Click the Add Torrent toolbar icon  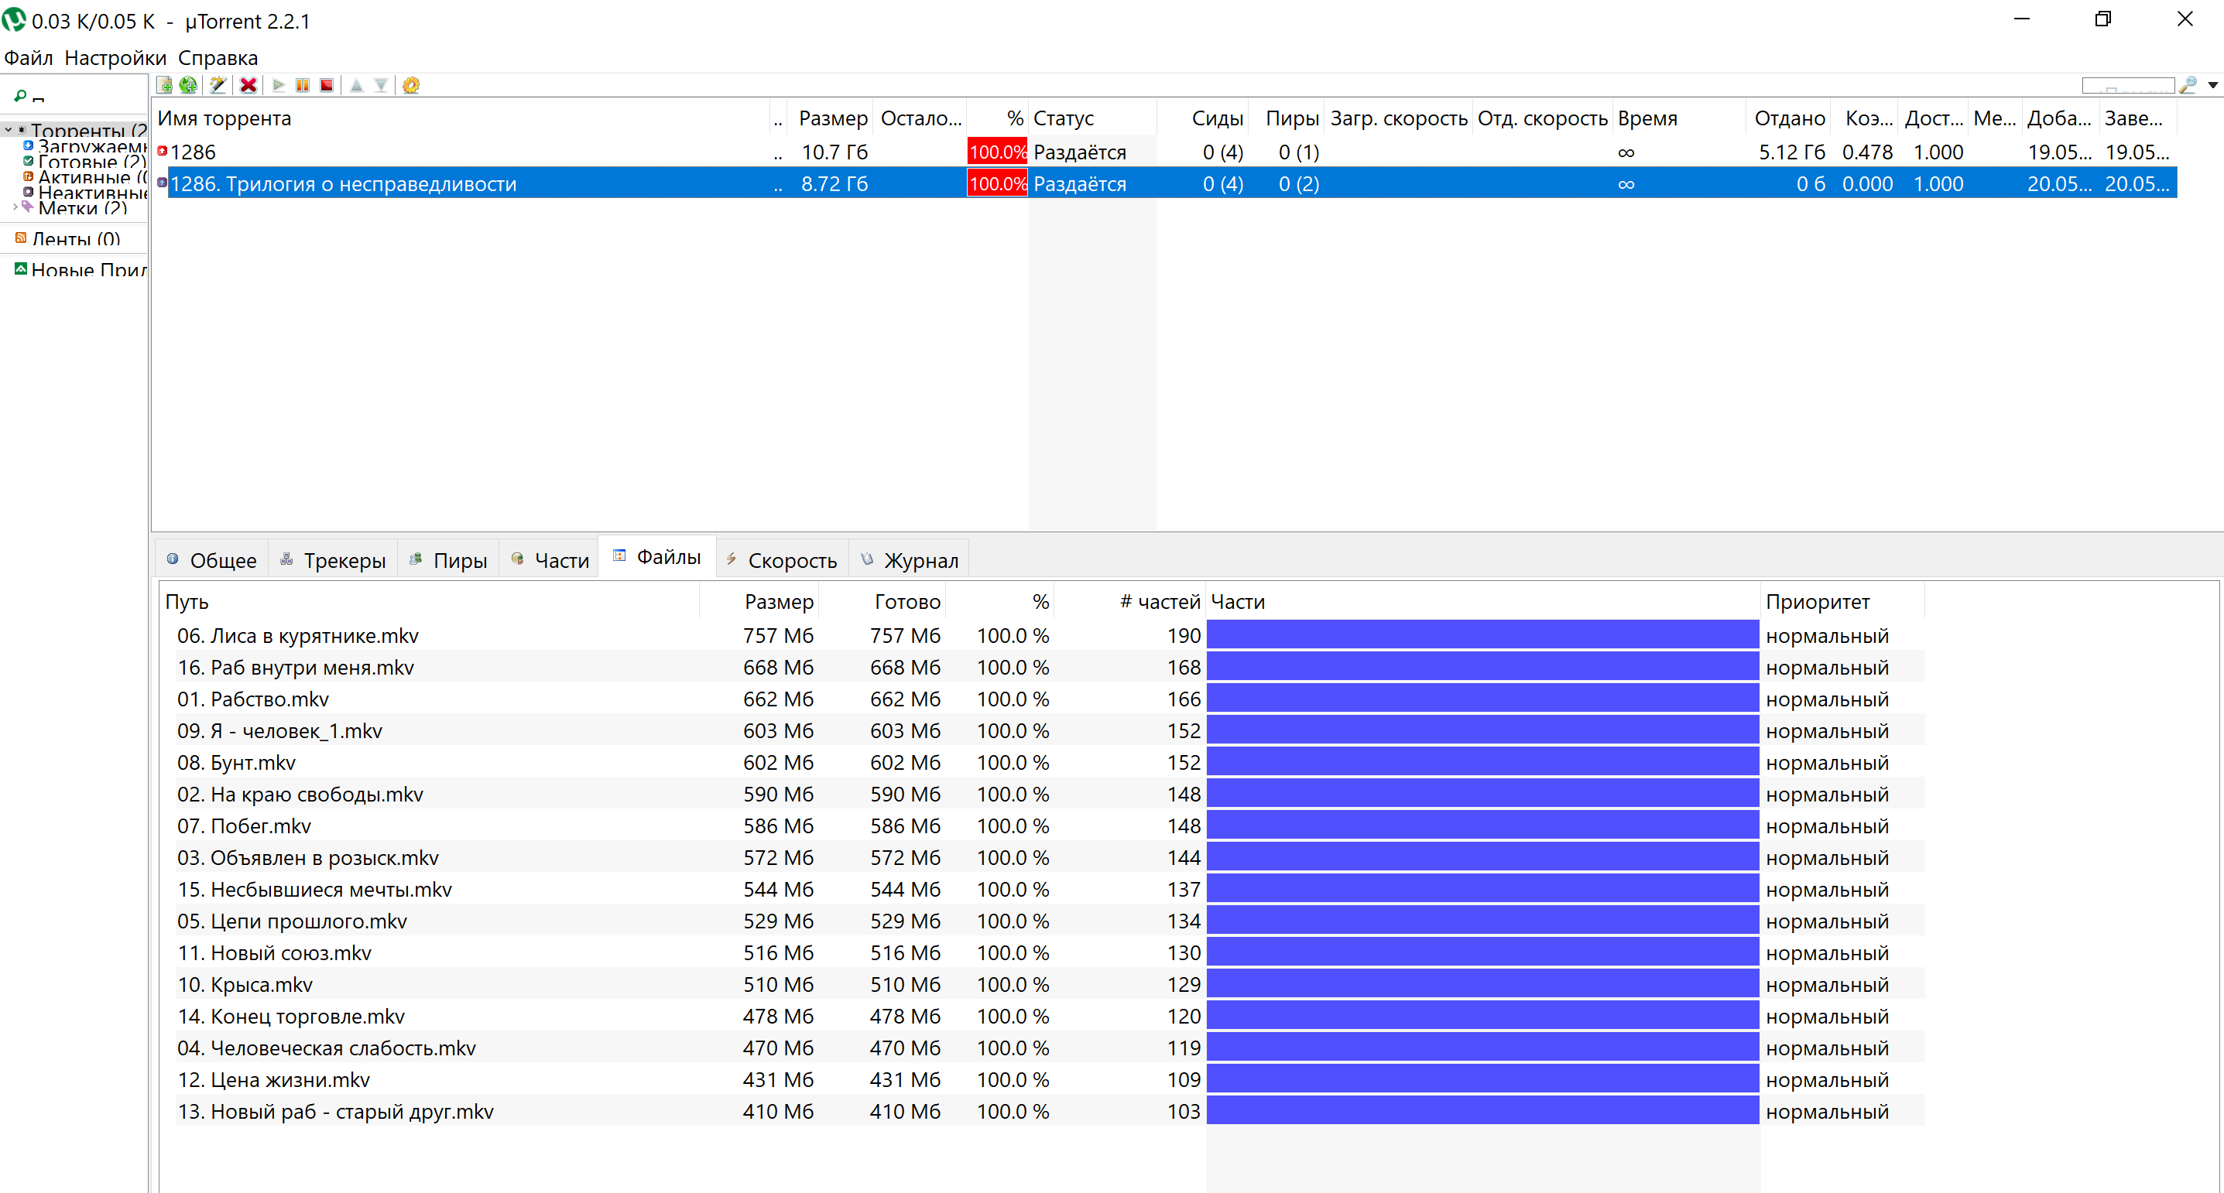coord(164,84)
